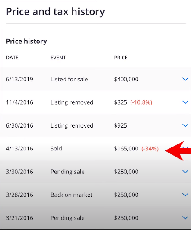Expand the 3/30/2016 Pending sale chevron
Screen dimensions: 191x230
[185, 172]
